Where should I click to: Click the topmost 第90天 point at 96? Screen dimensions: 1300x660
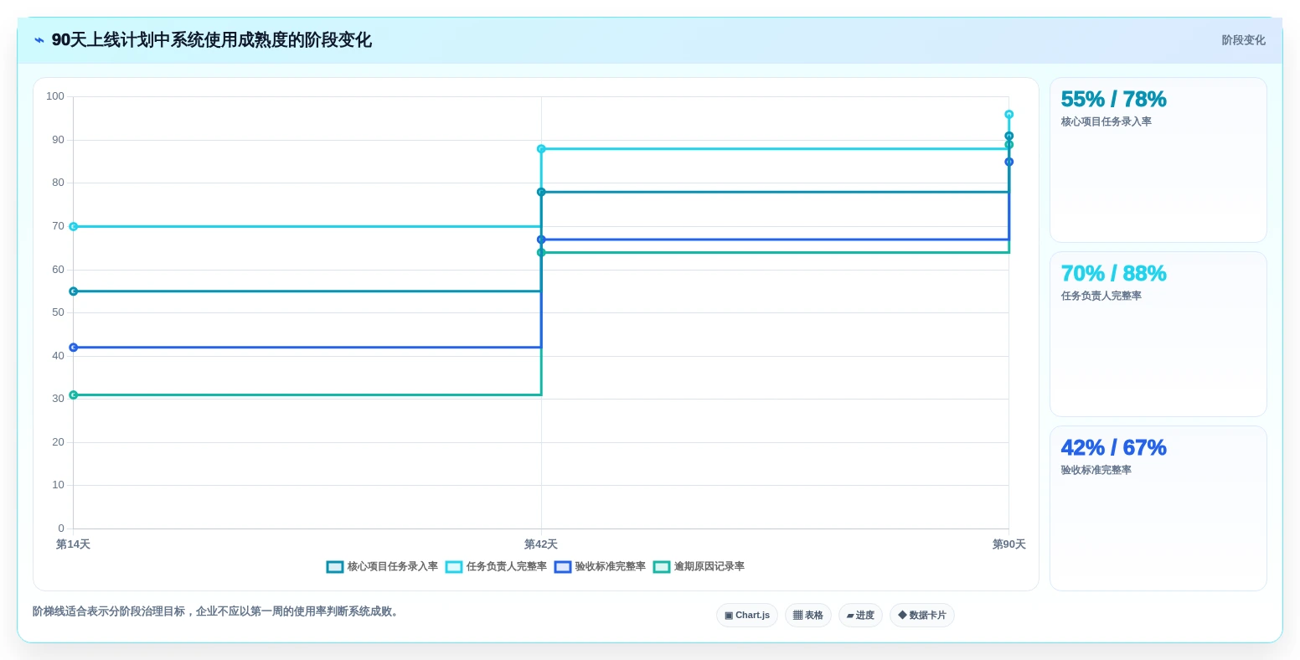tap(1009, 115)
